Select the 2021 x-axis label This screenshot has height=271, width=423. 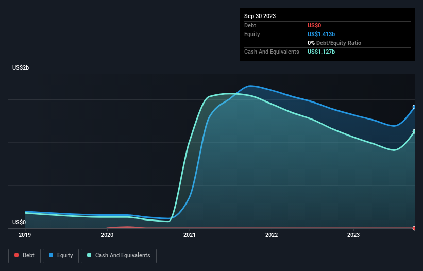coord(190,235)
